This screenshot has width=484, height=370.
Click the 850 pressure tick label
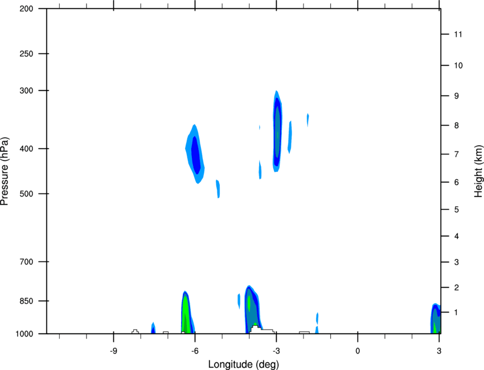(x=26, y=301)
